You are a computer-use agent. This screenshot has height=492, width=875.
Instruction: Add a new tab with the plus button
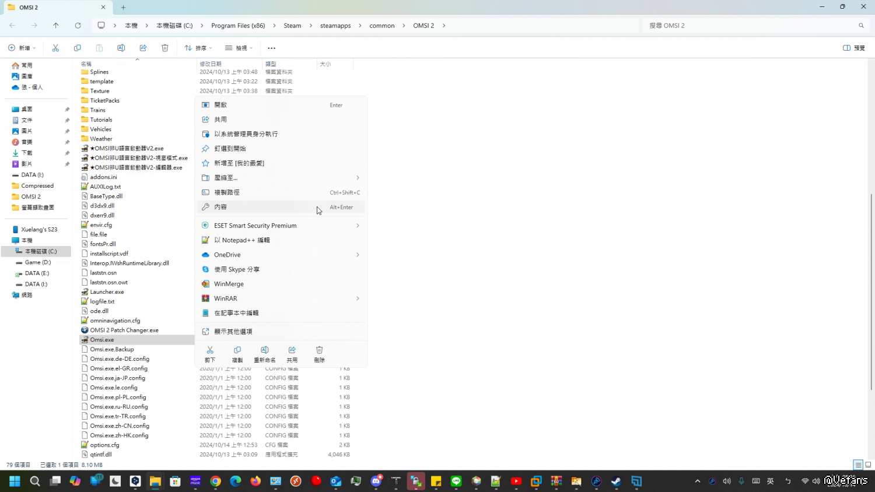[x=123, y=8]
